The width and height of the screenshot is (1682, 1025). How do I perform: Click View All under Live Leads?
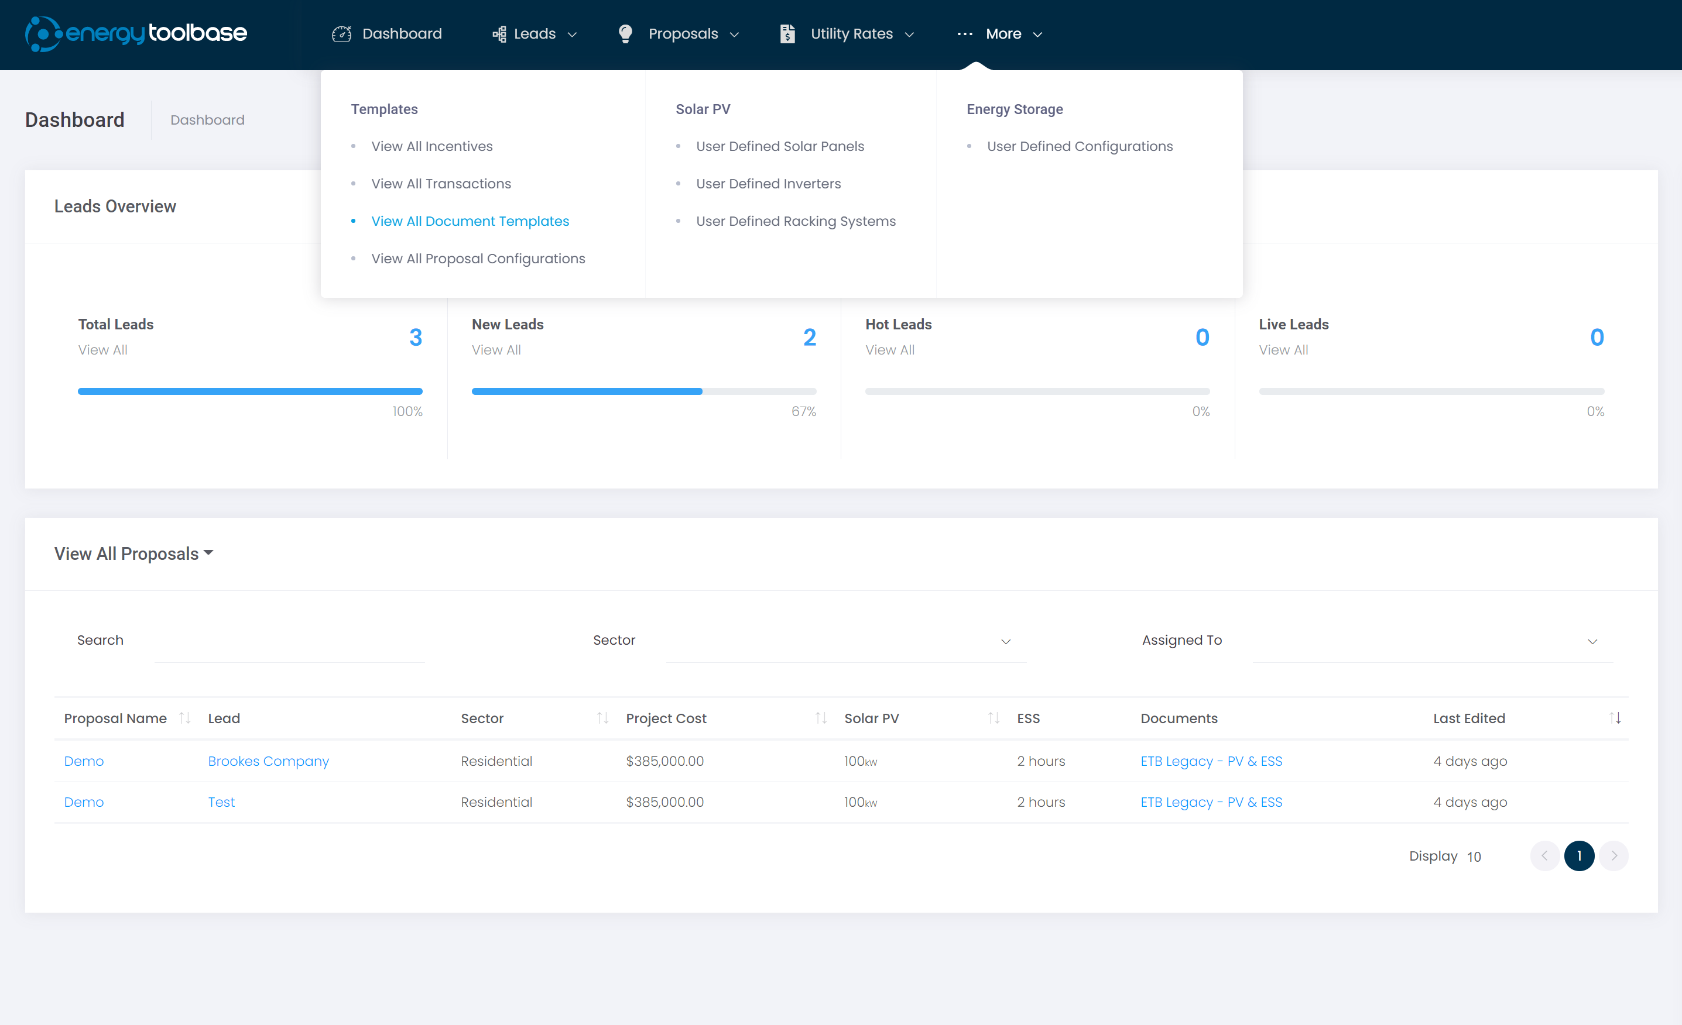(1283, 350)
